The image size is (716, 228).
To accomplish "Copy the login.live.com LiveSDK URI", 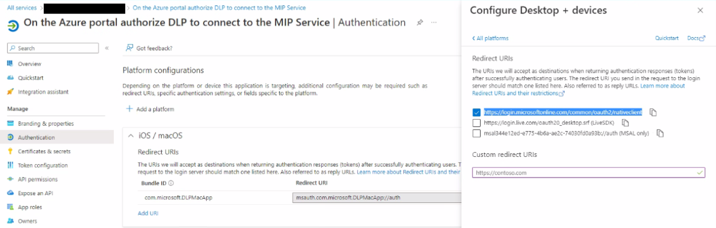I will (625, 123).
